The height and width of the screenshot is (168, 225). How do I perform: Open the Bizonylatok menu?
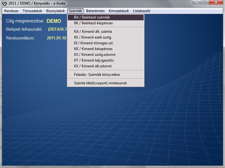click(55, 11)
